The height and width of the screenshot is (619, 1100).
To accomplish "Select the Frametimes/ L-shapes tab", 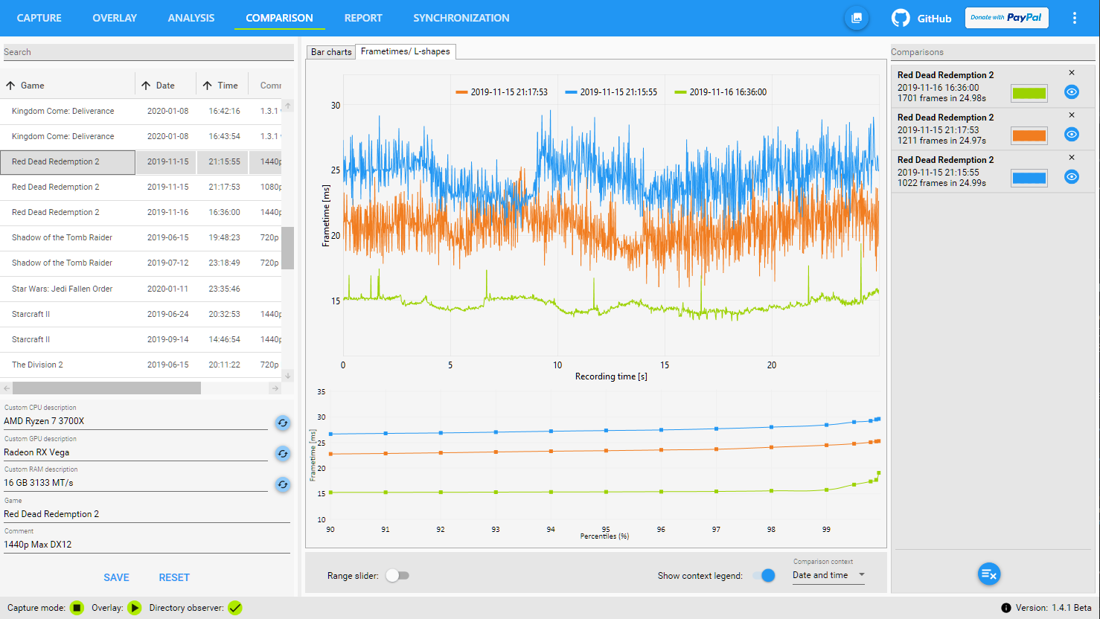I will coord(406,51).
